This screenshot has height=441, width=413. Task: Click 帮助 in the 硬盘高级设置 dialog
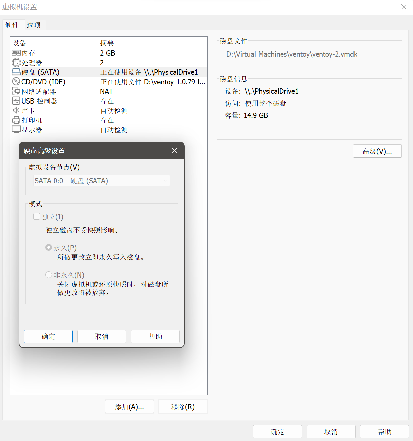pos(155,336)
